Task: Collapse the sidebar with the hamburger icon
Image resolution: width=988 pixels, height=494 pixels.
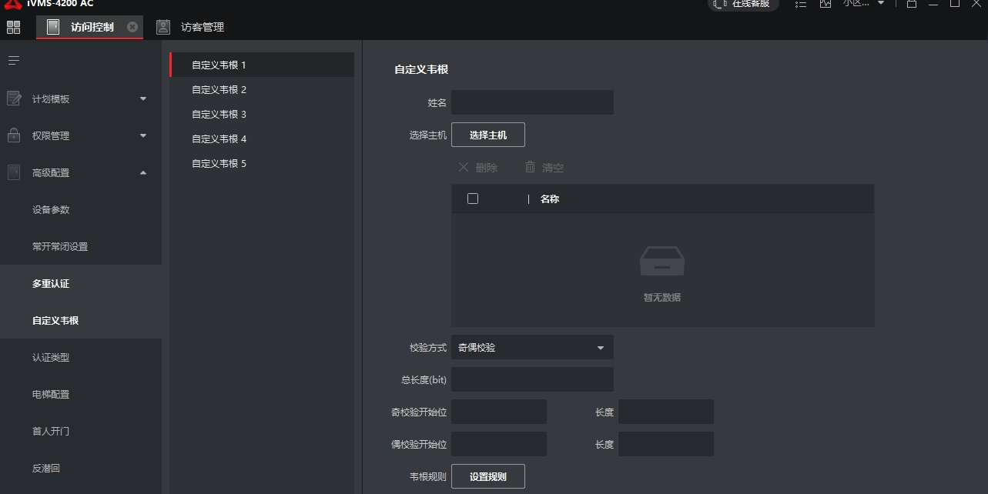Action: tap(13, 60)
